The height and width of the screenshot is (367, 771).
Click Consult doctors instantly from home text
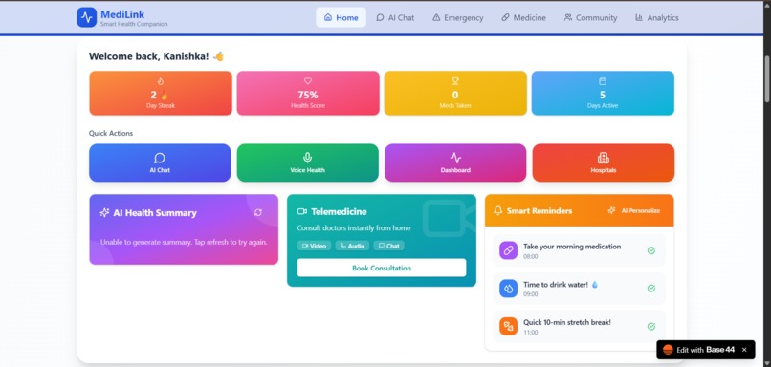click(354, 228)
